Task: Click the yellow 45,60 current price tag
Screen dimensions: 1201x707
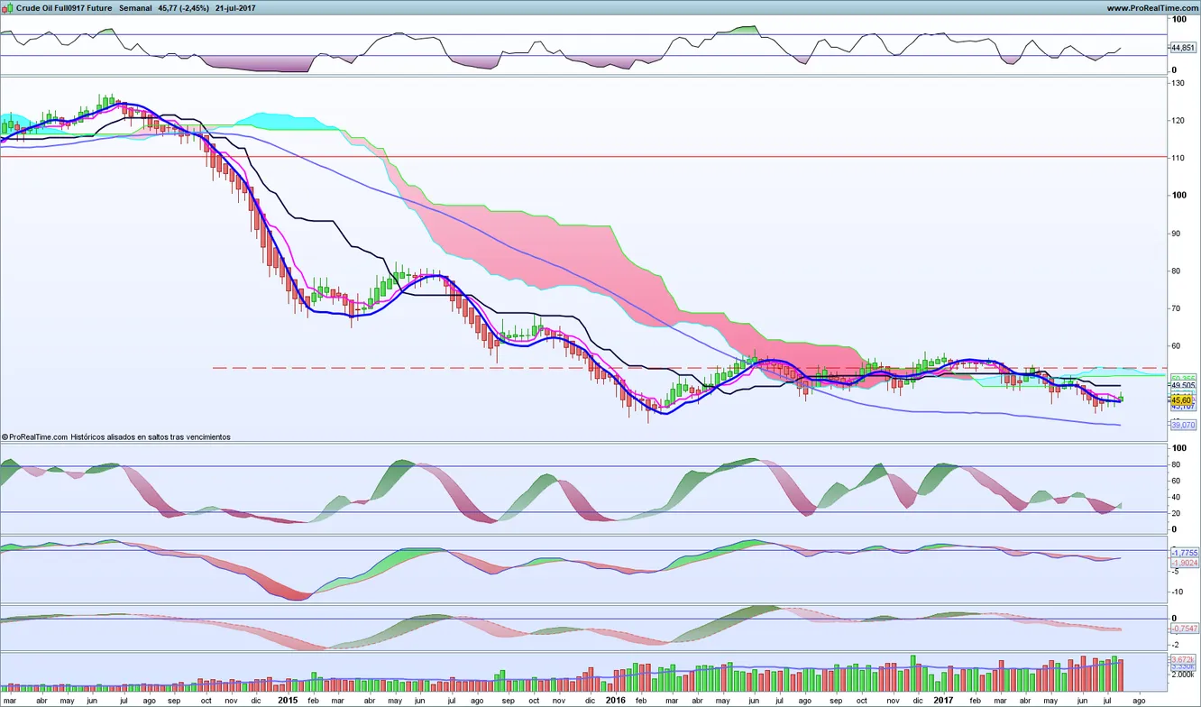Action: 1181,399
